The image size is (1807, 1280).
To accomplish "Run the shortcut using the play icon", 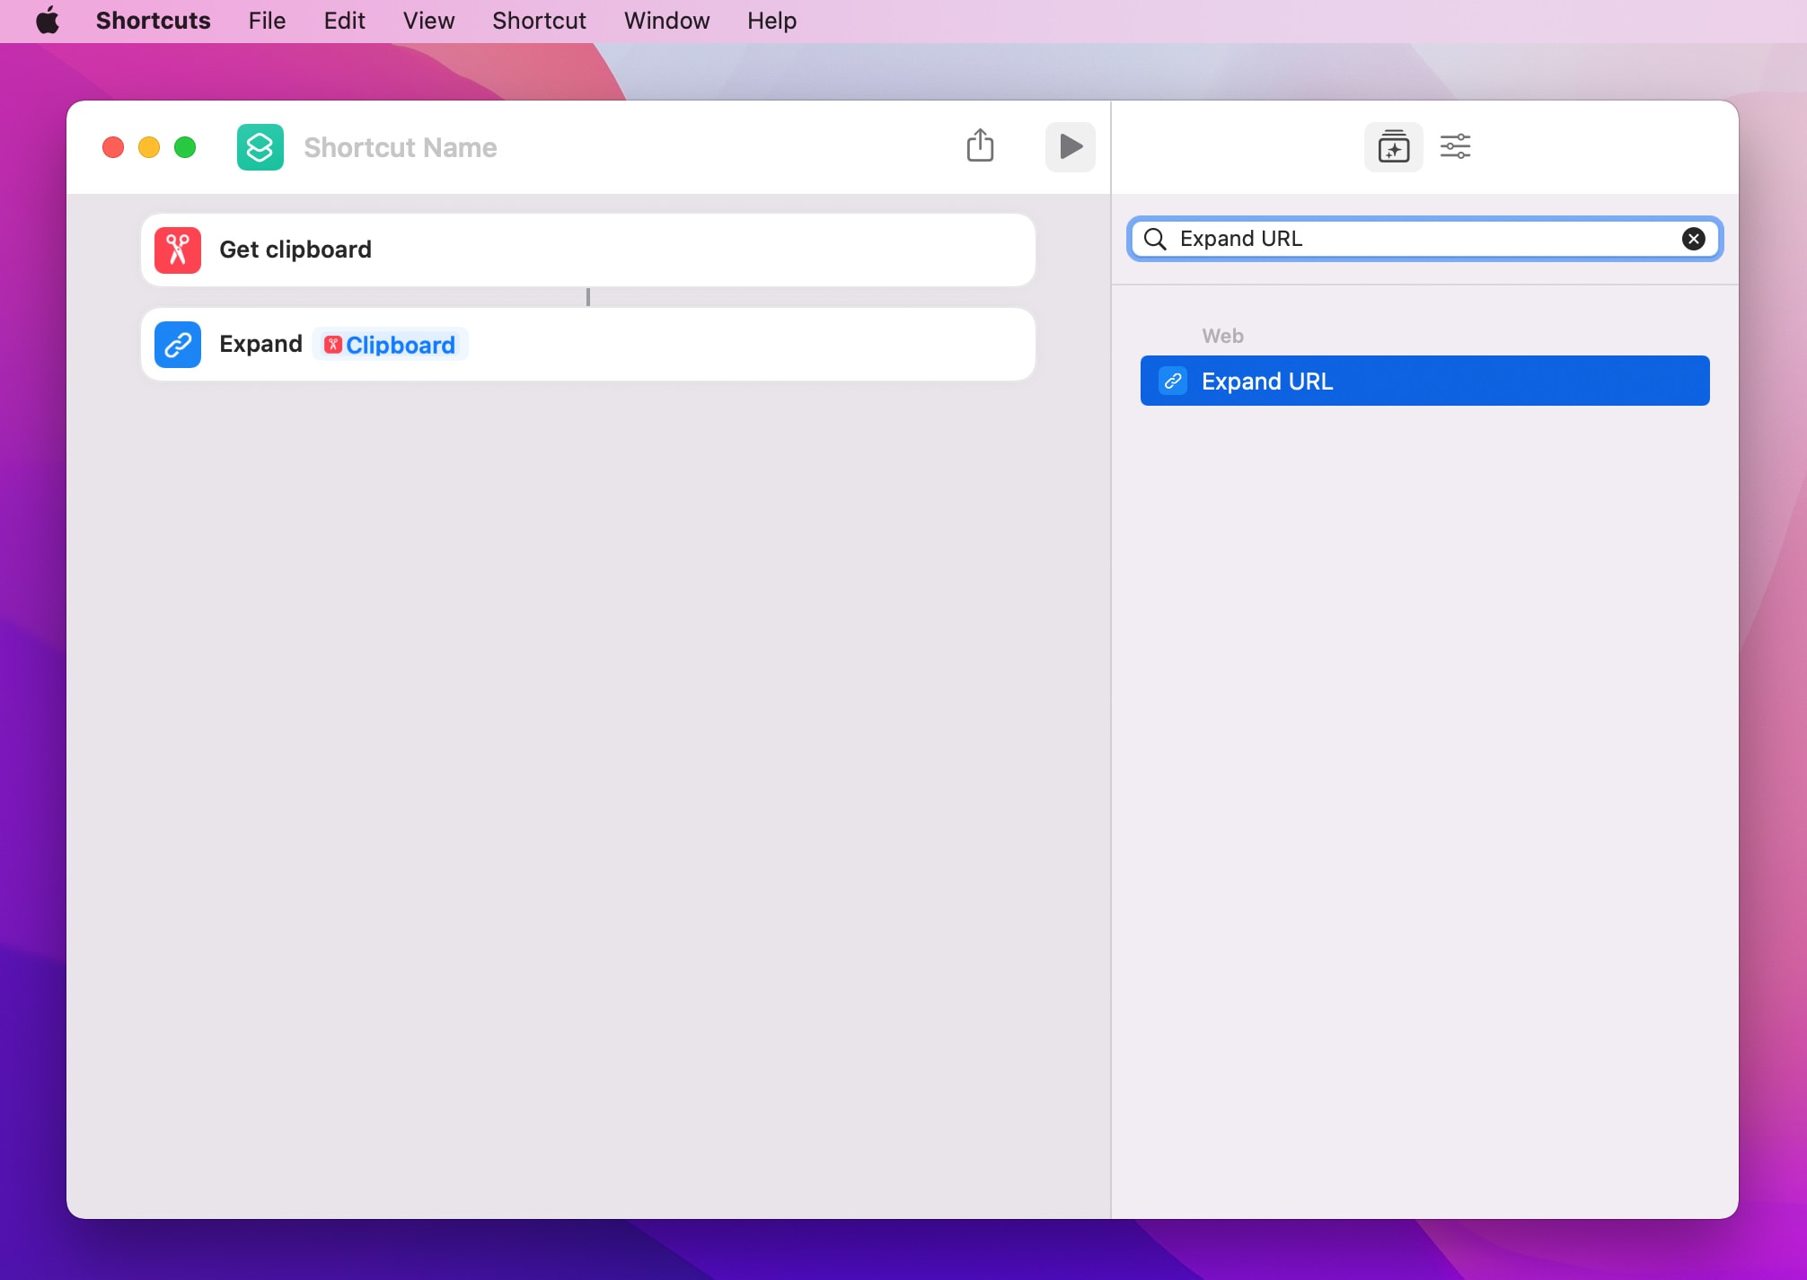I will point(1070,146).
